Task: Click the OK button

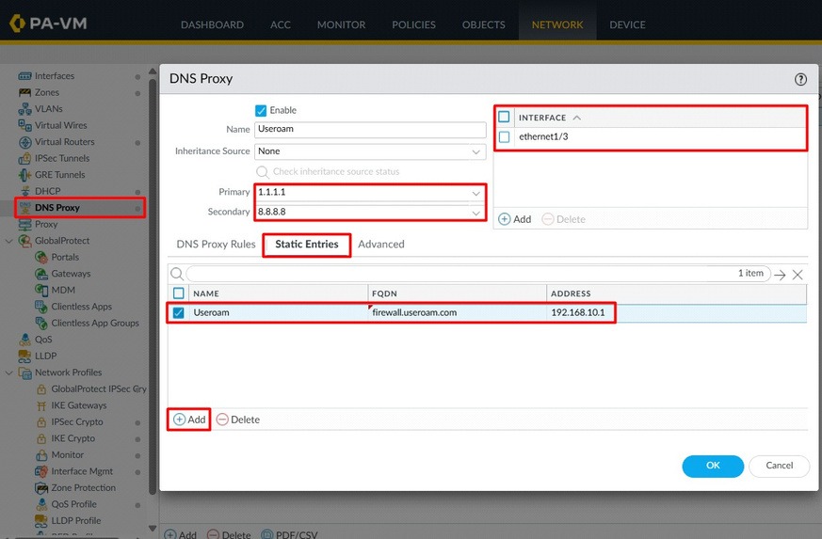Action: [713, 466]
